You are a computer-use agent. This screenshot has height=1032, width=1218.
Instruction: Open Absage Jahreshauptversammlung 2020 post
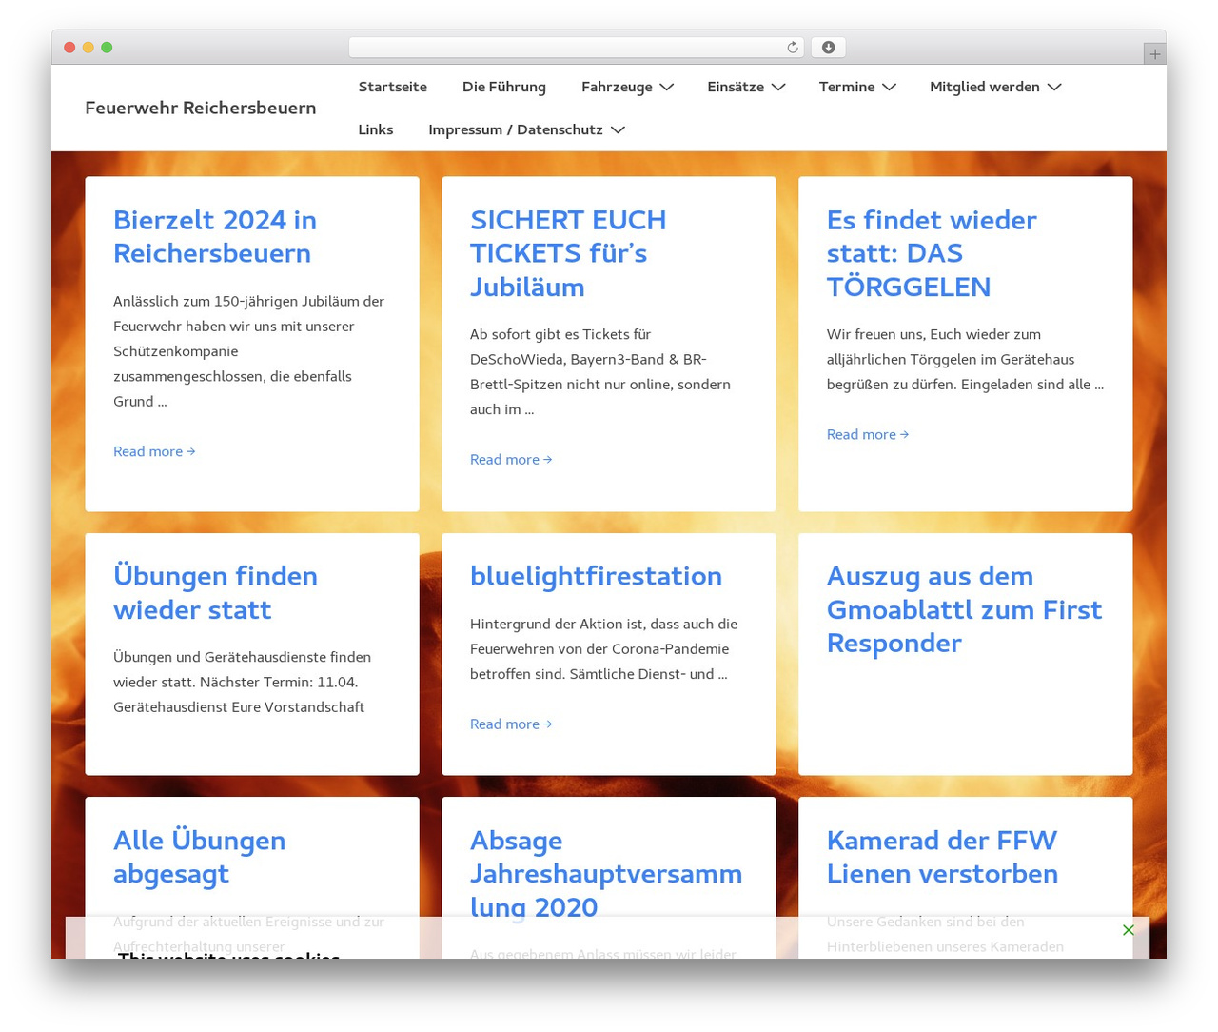click(606, 873)
